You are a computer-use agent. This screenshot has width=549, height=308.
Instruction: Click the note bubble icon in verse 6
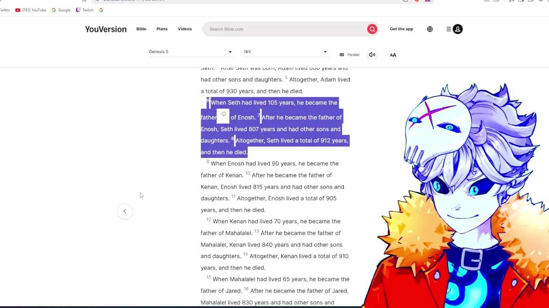click(x=223, y=115)
